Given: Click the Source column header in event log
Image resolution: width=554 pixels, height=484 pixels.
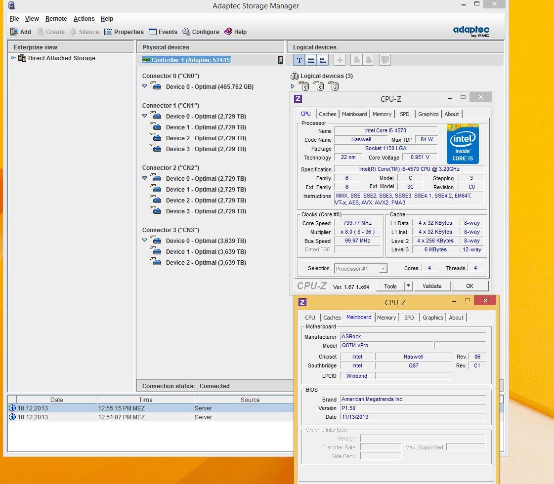Looking at the screenshot, I should [x=244, y=400].
